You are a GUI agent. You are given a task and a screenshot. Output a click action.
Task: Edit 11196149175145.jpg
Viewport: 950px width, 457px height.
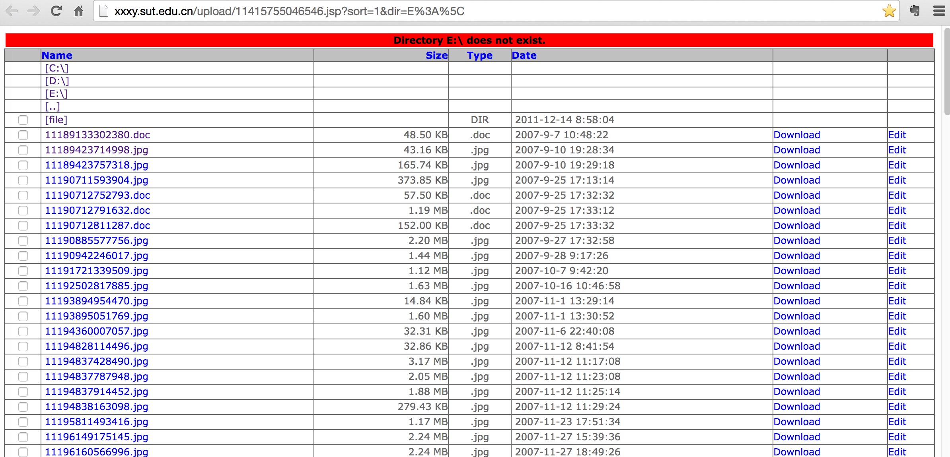[897, 437]
